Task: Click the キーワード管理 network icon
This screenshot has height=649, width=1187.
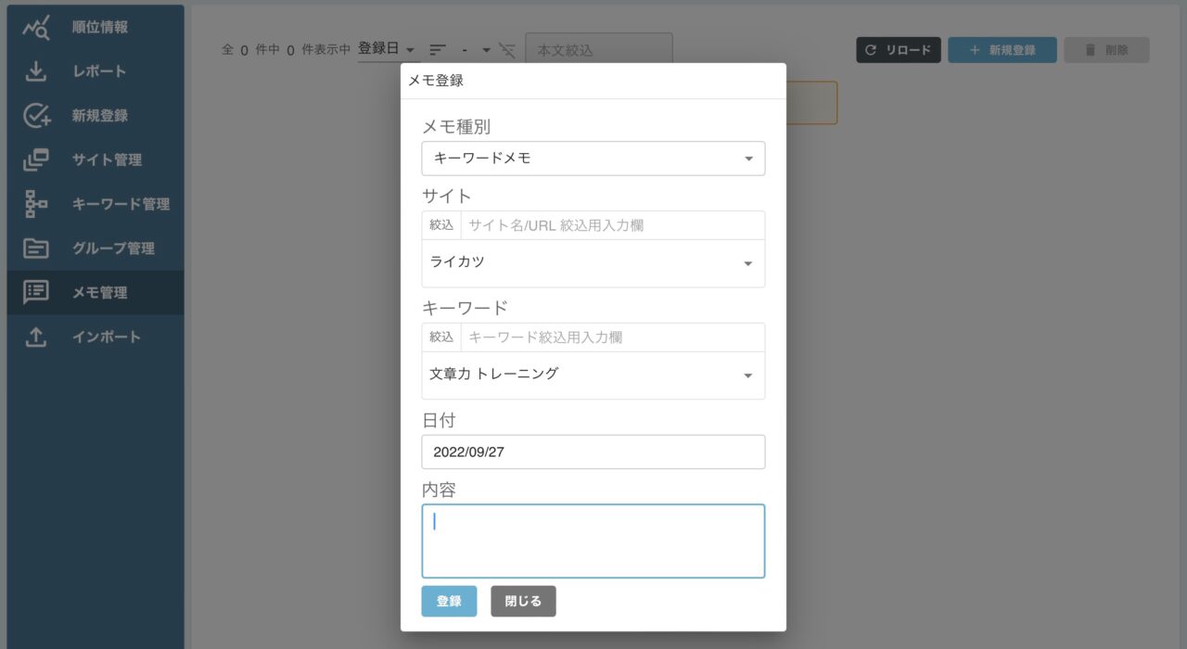Action: click(x=34, y=204)
